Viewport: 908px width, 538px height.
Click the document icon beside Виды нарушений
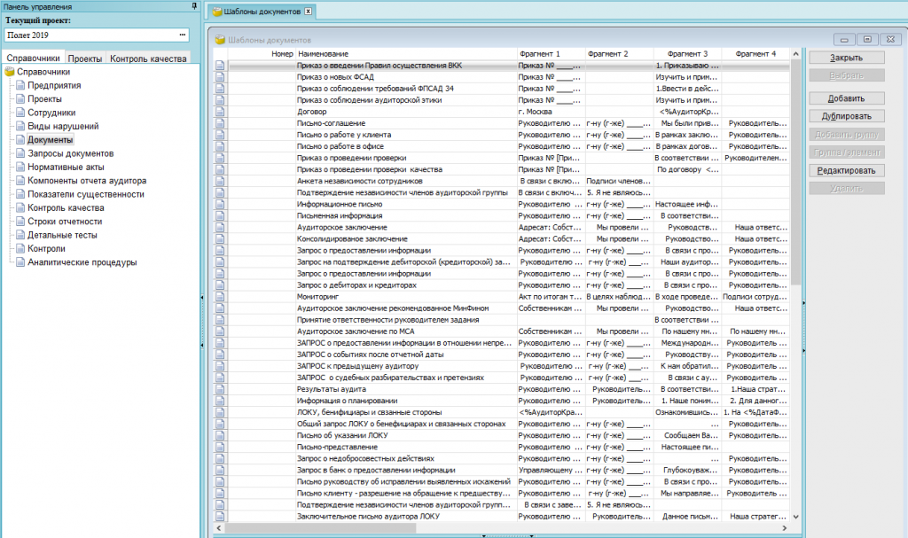click(x=20, y=126)
